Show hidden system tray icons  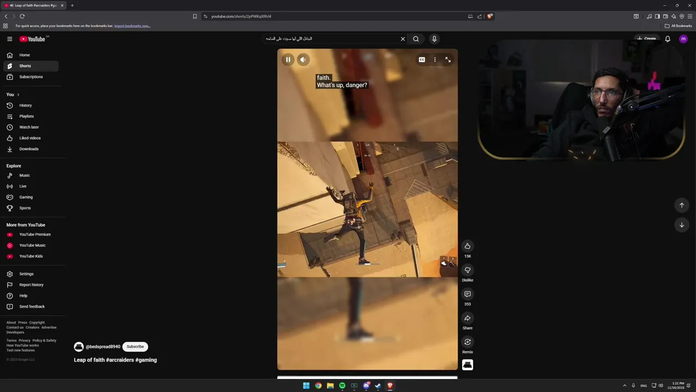point(624,385)
